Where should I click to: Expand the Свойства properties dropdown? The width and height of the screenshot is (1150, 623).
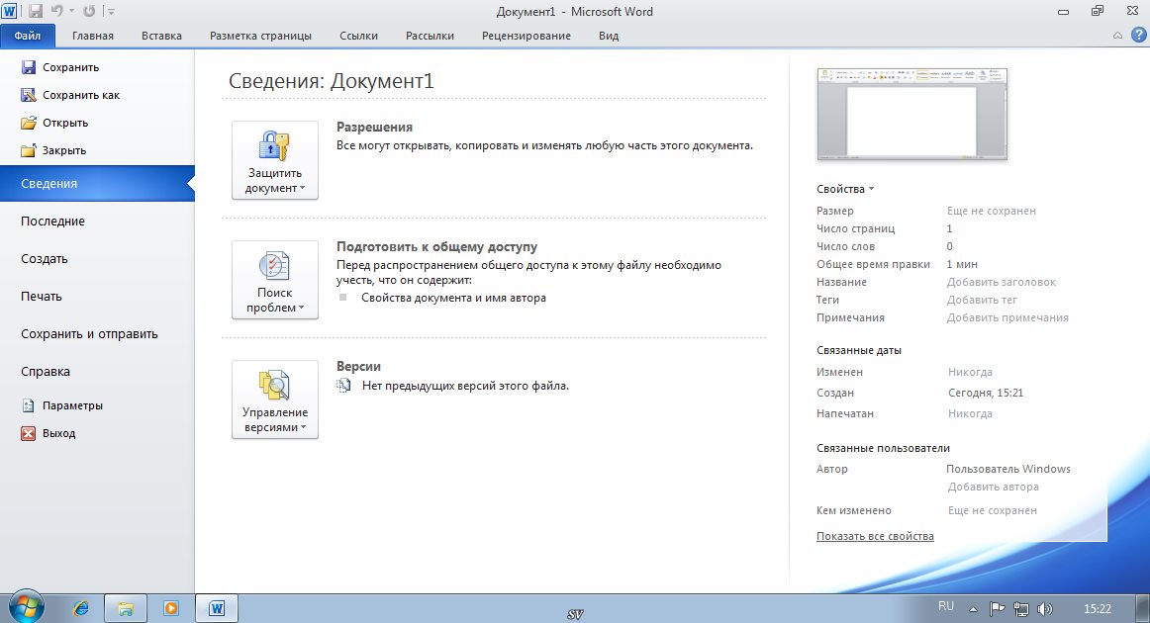pyautogui.click(x=845, y=189)
